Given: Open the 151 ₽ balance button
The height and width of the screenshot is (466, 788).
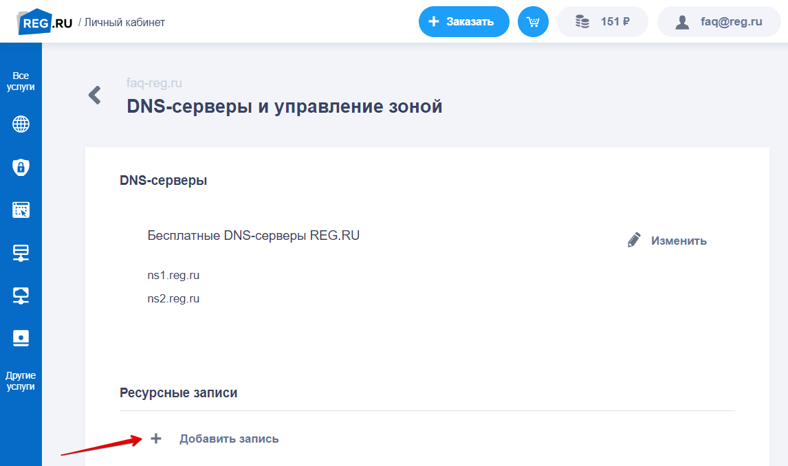Looking at the screenshot, I should pos(602,22).
